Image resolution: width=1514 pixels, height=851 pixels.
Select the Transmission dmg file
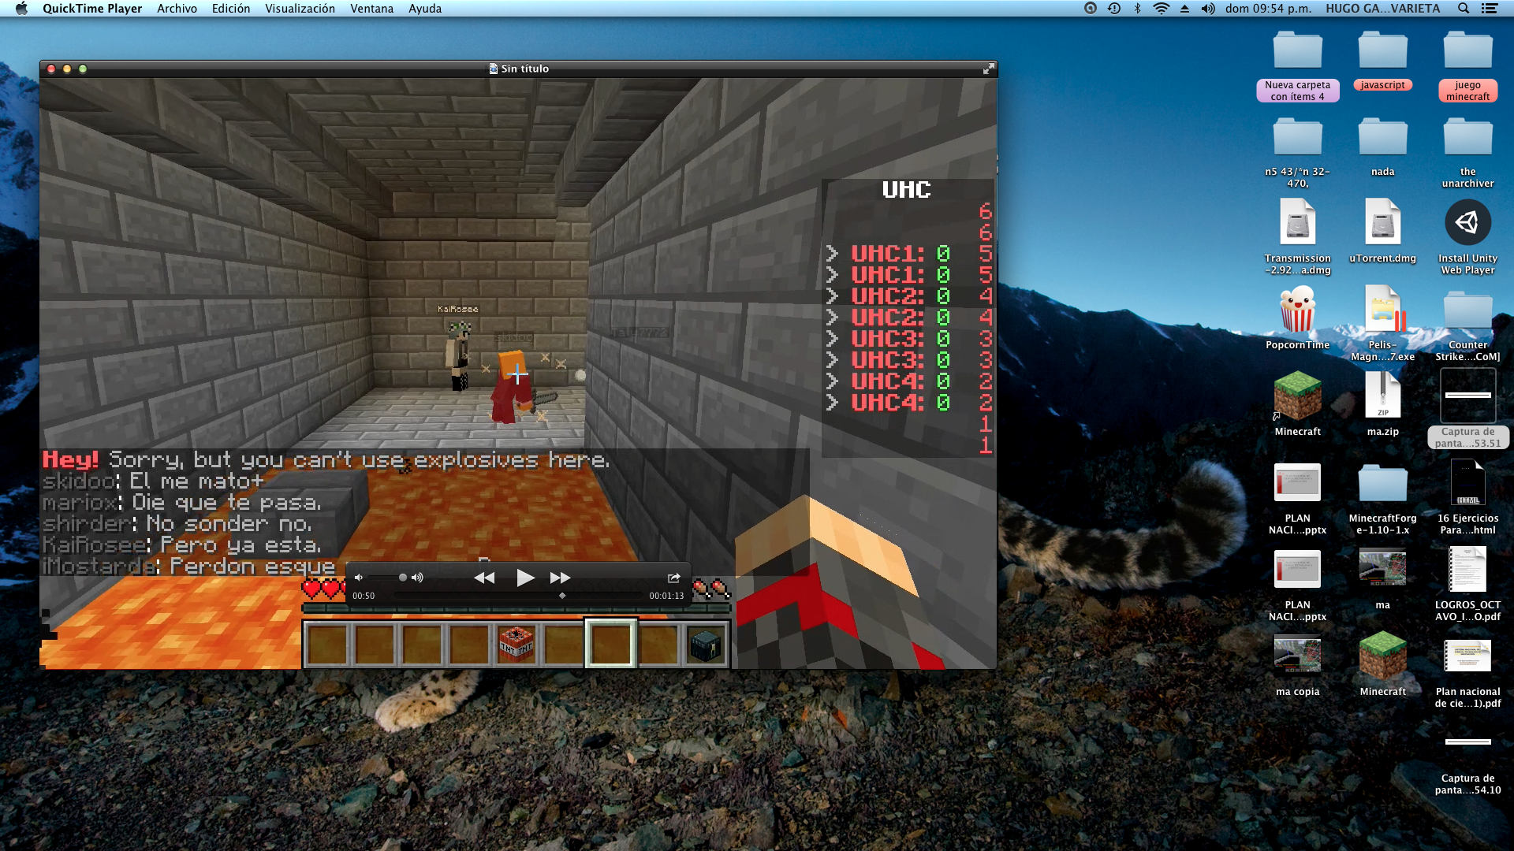tap(1297, 236)
